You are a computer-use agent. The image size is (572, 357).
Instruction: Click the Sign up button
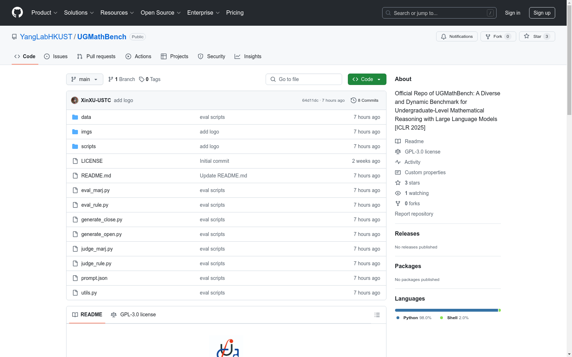[x=542, y=13]
